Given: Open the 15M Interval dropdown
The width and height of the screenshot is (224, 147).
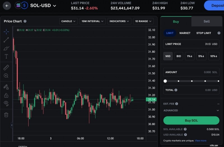Looking at the screenshot, I should (92, 21).
